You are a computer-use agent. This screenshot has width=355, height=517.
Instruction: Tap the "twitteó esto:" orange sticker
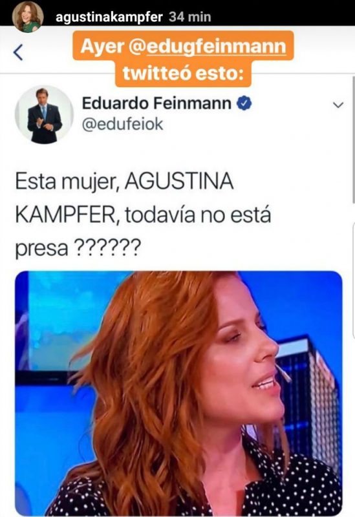point(184,73)
